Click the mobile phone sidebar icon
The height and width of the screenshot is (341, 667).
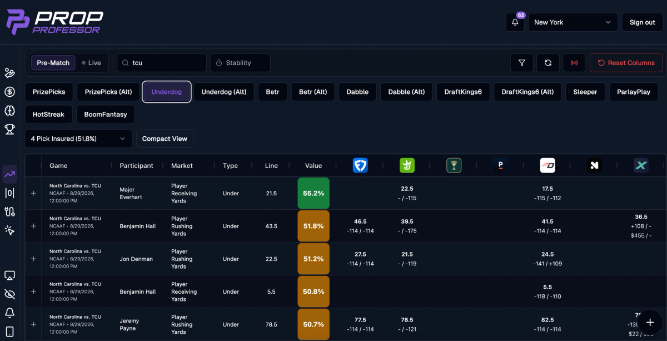tap(9, 332)
